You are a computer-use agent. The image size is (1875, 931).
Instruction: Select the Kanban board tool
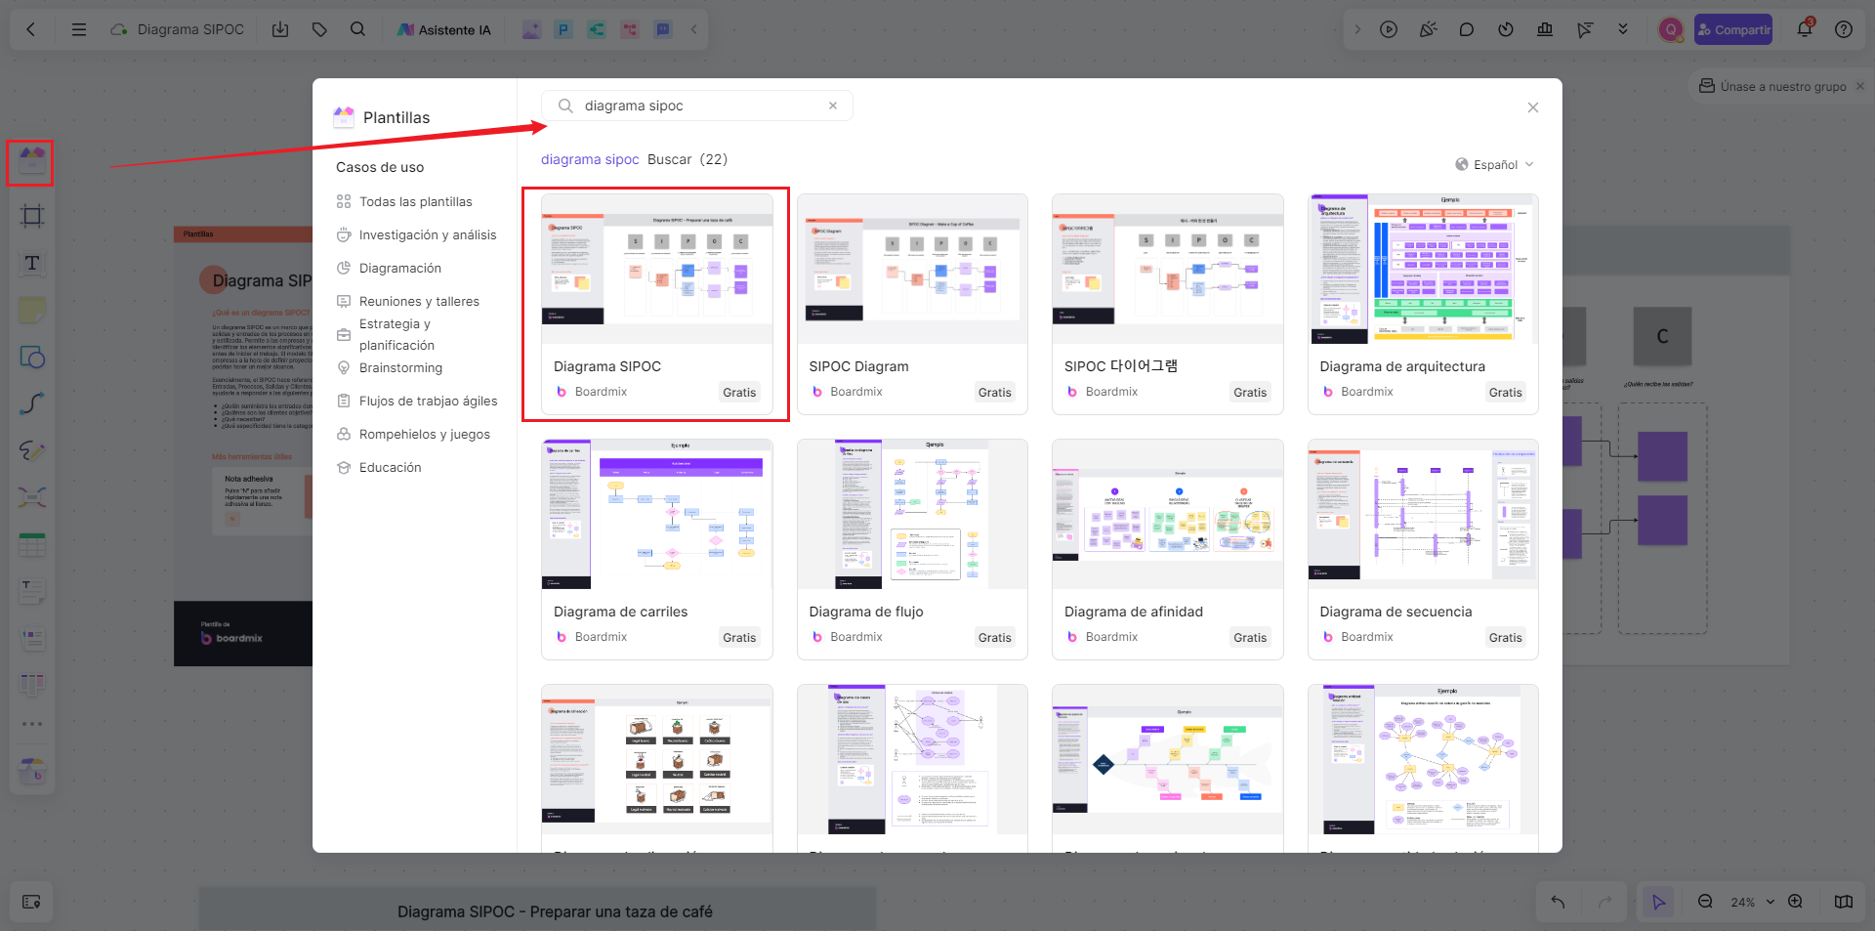tap(31, 685)
